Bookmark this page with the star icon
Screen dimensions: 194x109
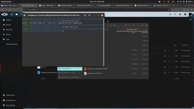click(x=169, y=10)
